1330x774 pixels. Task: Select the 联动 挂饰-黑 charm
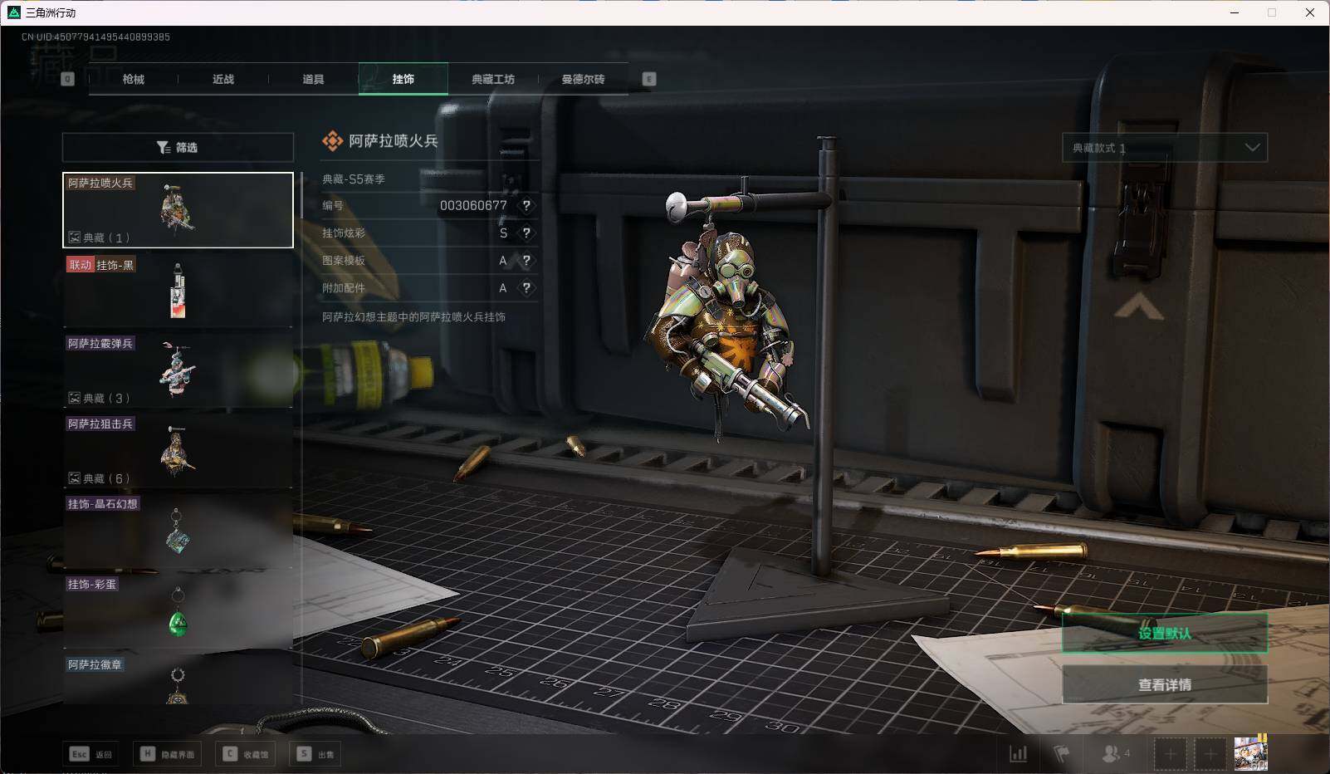[178, 290]
